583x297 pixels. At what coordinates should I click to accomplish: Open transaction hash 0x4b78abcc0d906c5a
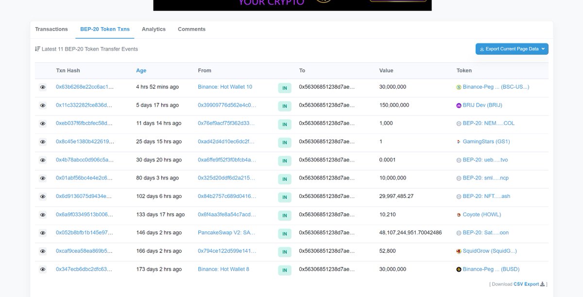tap(85, 160)
